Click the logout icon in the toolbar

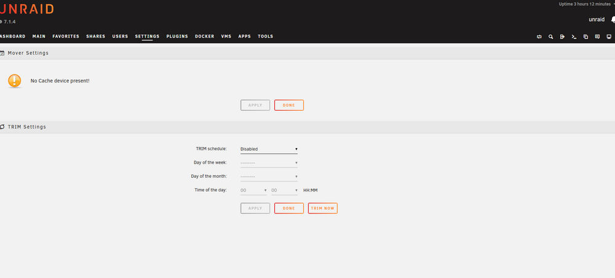(x=562, y=36)
